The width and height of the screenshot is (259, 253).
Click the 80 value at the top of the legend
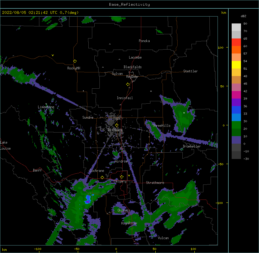245,24
